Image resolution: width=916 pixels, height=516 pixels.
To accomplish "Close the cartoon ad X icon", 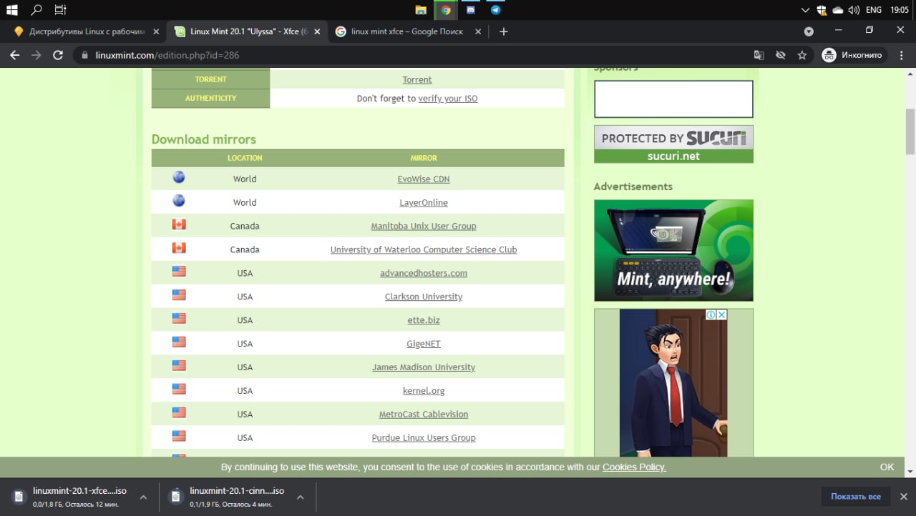I will tap(722, 314).
